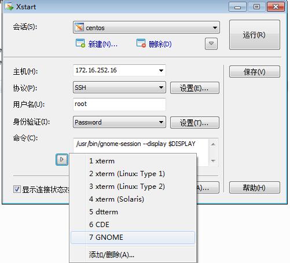Minimize the Xstart window
The height and width of the screenshot is (263, 290).
pyautogui.click(x=237, y=7)
